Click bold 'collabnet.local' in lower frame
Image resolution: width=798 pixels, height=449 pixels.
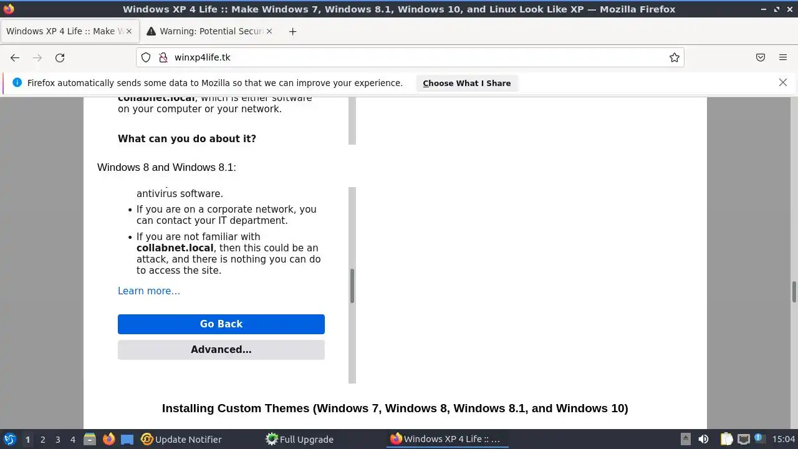click(175, 248)
